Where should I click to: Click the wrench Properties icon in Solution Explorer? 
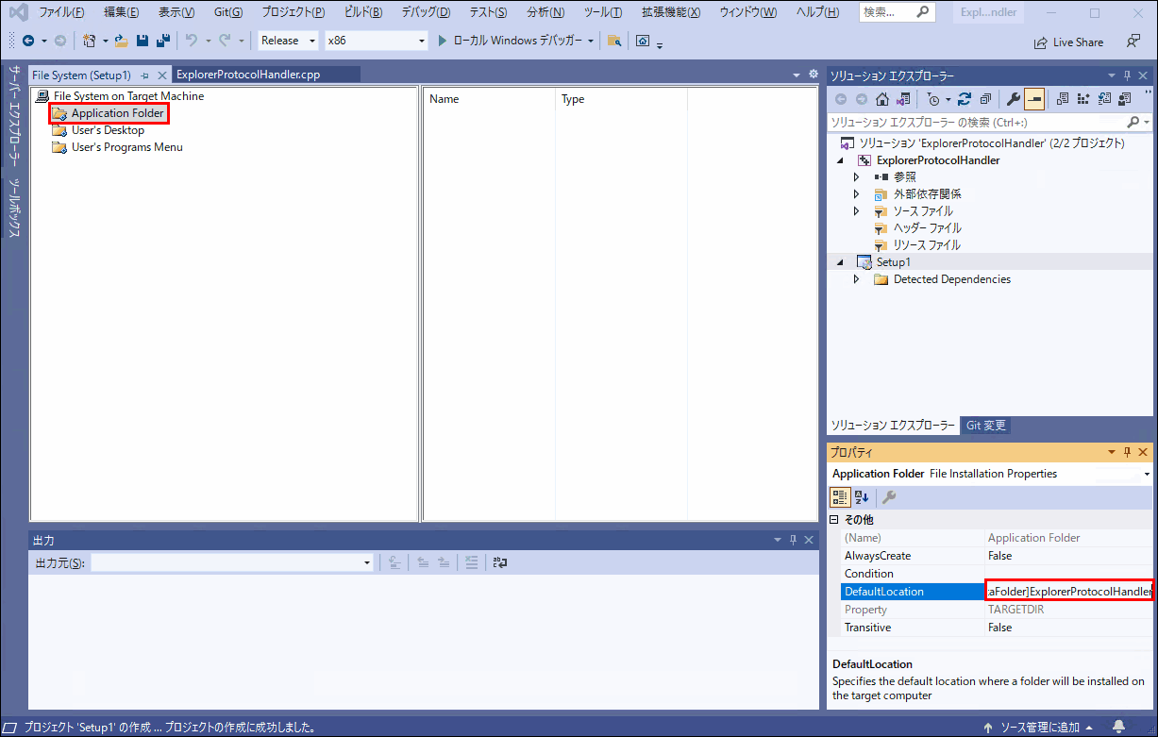1014,99
